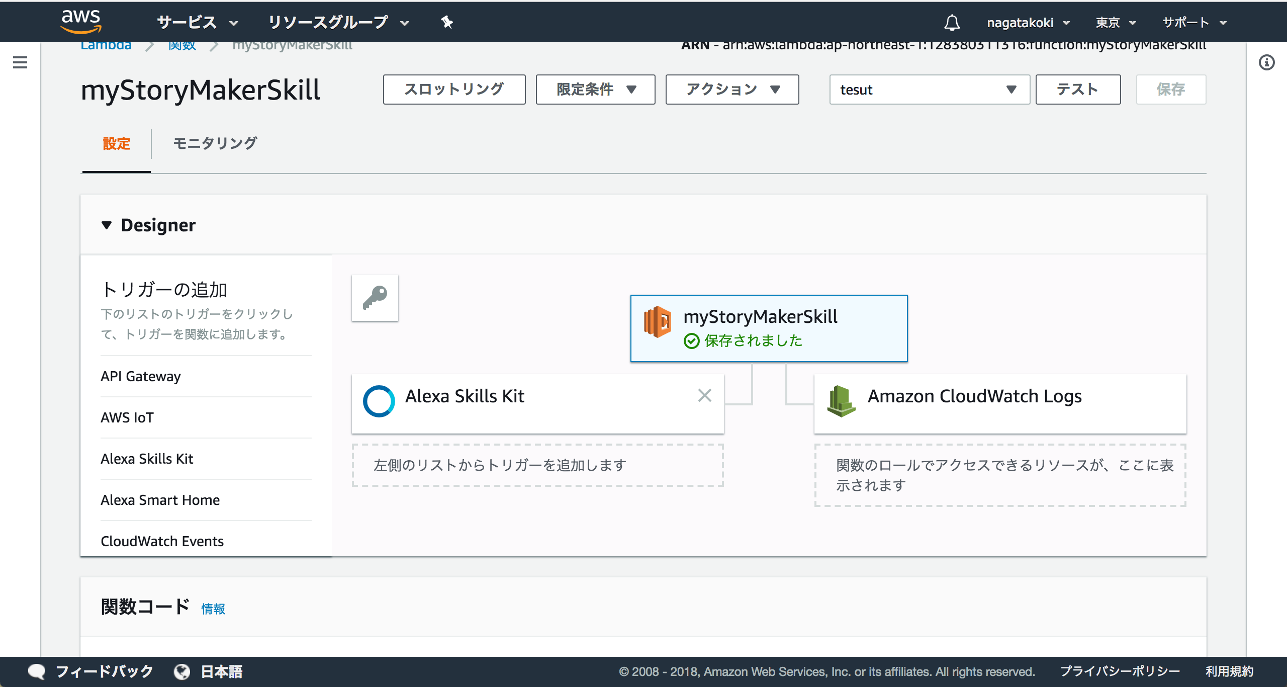Screen dimensions: 1287x687
Task: Select the myStoryMakerSkill function box
Action: click(769, 328)
